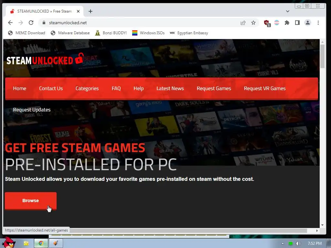The image size is (331, 248).
Task: Go to Home in site navigation
Action: tap(20, 88)
